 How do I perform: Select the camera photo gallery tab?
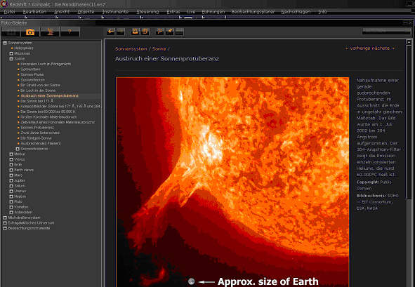(x=30, y=32)
